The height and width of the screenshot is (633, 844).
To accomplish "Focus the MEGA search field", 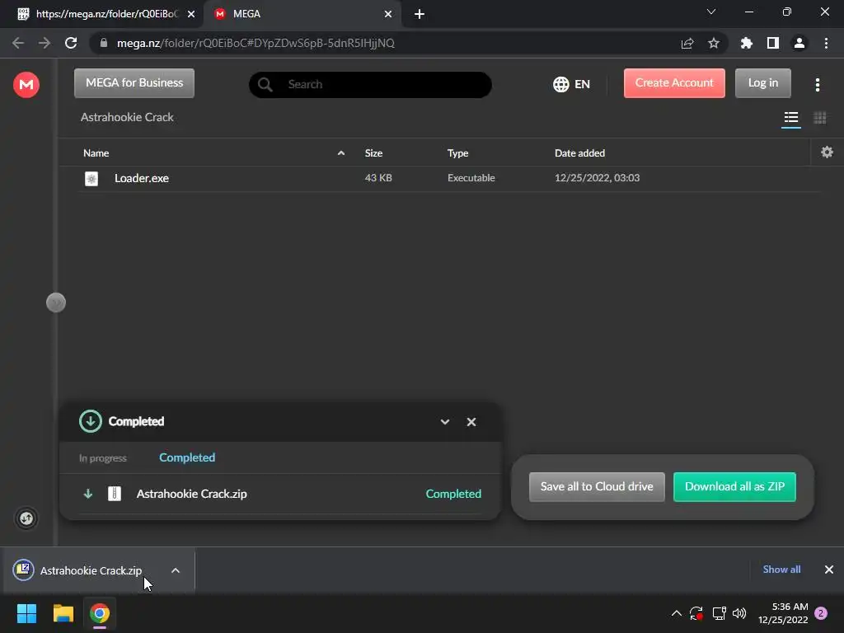I will coord(370,85).
